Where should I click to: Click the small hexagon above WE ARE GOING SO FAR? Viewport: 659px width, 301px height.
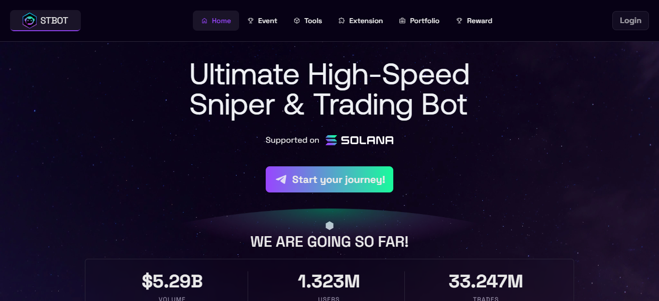329,226
